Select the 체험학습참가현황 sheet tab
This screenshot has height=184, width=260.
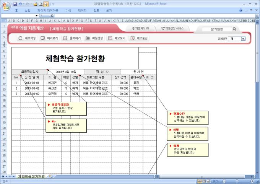[31, 176]
